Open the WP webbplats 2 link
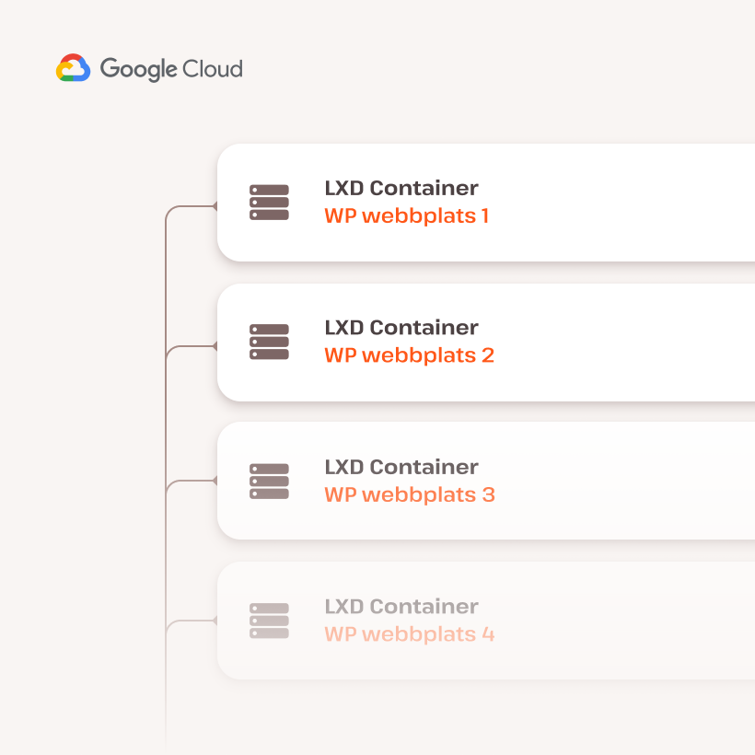The image size is (755, 755). click(410, 355)
